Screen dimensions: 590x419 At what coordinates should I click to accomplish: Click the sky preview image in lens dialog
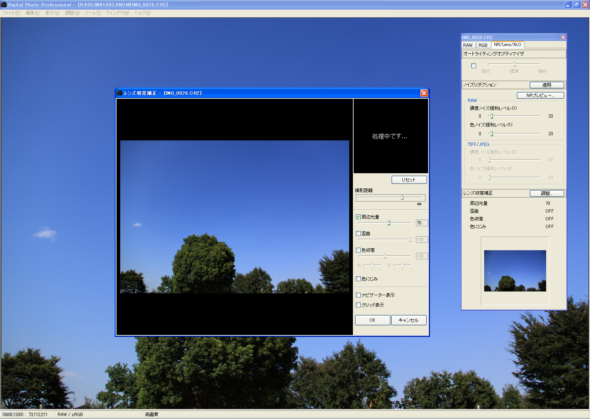[x=235, y=217]
